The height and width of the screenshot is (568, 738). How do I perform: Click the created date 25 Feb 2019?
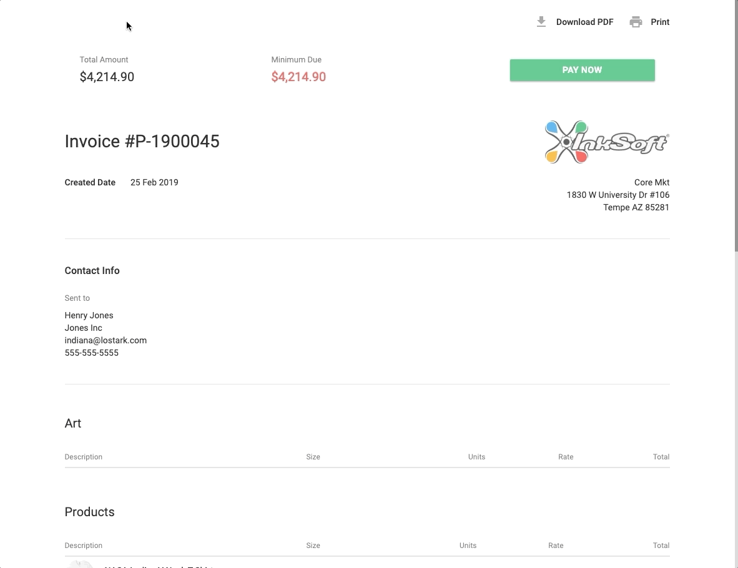pyautogui.click(x=154, y=182)
